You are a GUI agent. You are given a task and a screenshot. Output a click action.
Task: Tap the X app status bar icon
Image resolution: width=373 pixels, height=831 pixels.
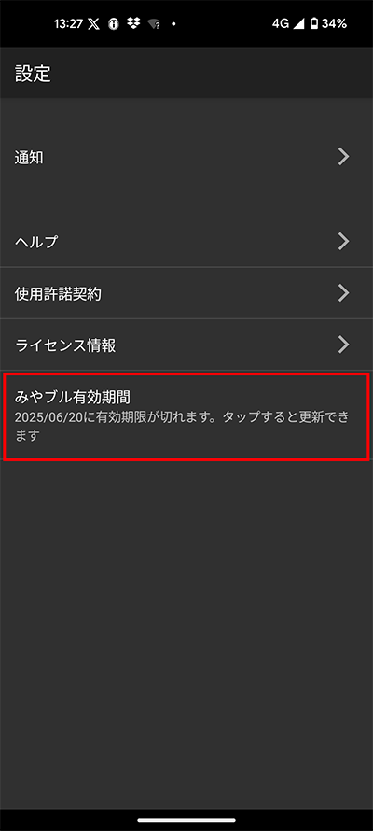point(93,24)
